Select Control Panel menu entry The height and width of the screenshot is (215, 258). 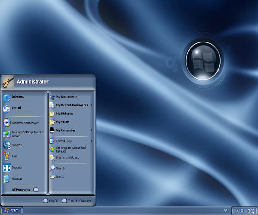click(71, 141)
